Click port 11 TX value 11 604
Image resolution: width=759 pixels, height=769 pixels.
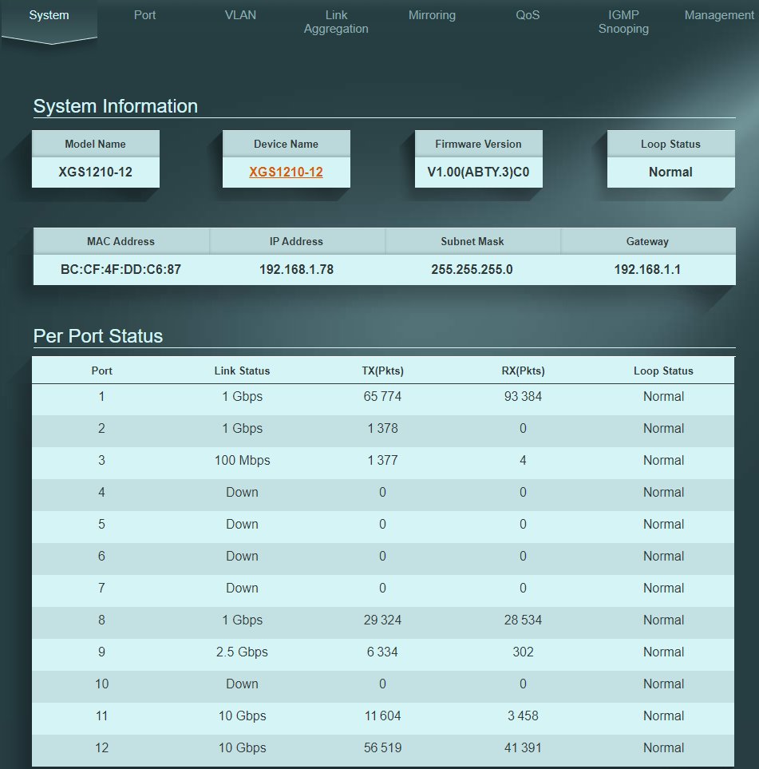pyautogui.click(x=382, y=715)
